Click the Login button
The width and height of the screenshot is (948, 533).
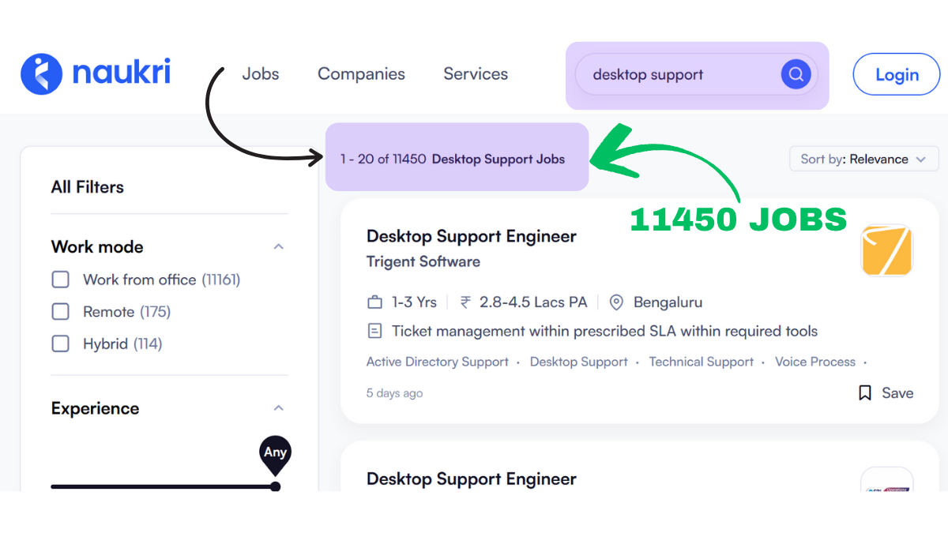point(897,75)
